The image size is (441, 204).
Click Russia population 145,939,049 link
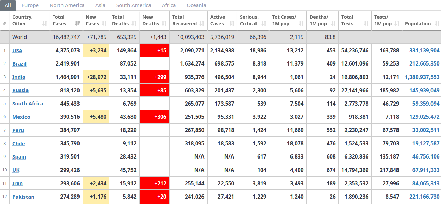pyautogui.click(x=424, y=90)
